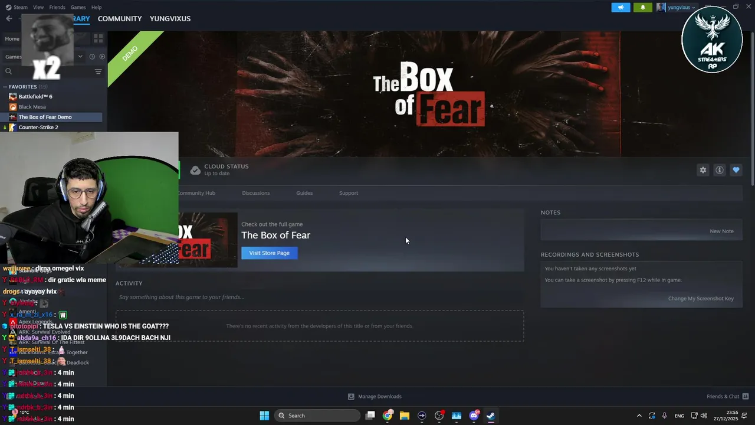Viewport: 755px width, 425px height.
Task: Show game info icon
Action: point(720,170)
